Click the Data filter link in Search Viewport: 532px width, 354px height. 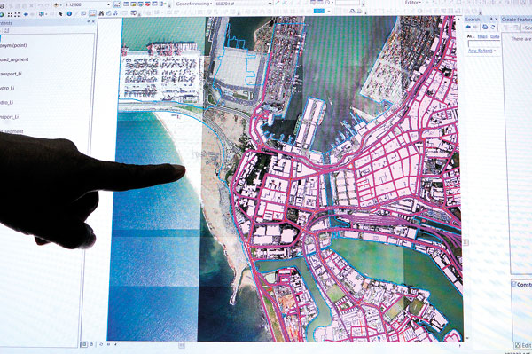coord(495,36)
